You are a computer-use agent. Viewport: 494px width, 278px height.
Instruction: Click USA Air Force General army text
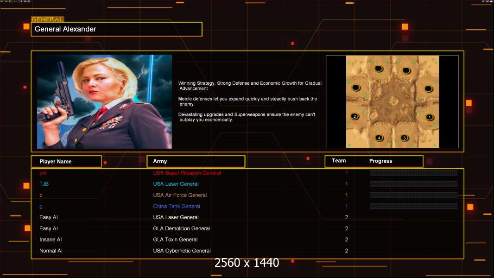(180, 195)
